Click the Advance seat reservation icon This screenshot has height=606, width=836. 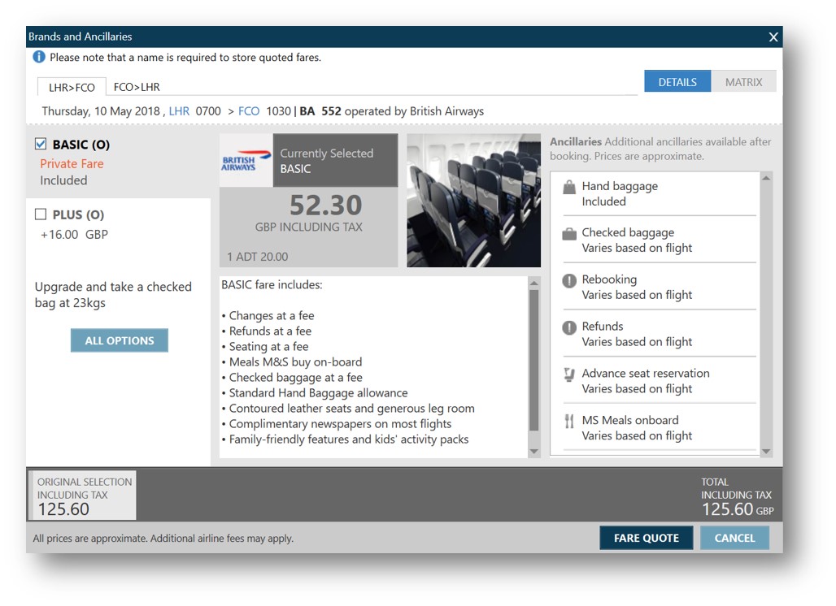point(569,374)
